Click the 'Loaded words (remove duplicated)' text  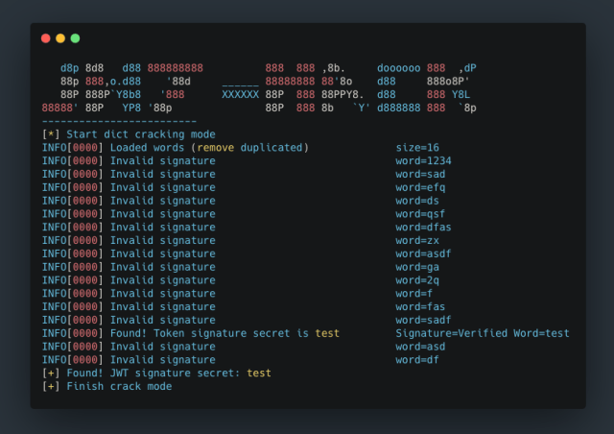pyautogui.click(x=208, y=148)
